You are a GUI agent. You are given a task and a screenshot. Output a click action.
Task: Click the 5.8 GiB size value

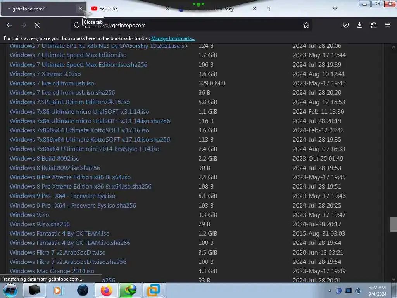pyautogui.click(x=208, y=102)
